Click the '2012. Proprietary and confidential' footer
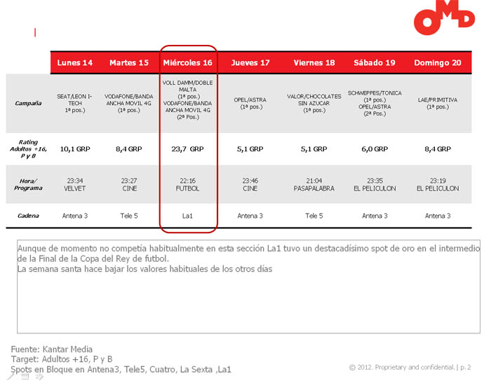The image size is (491, 381). (x=410, y=367)
